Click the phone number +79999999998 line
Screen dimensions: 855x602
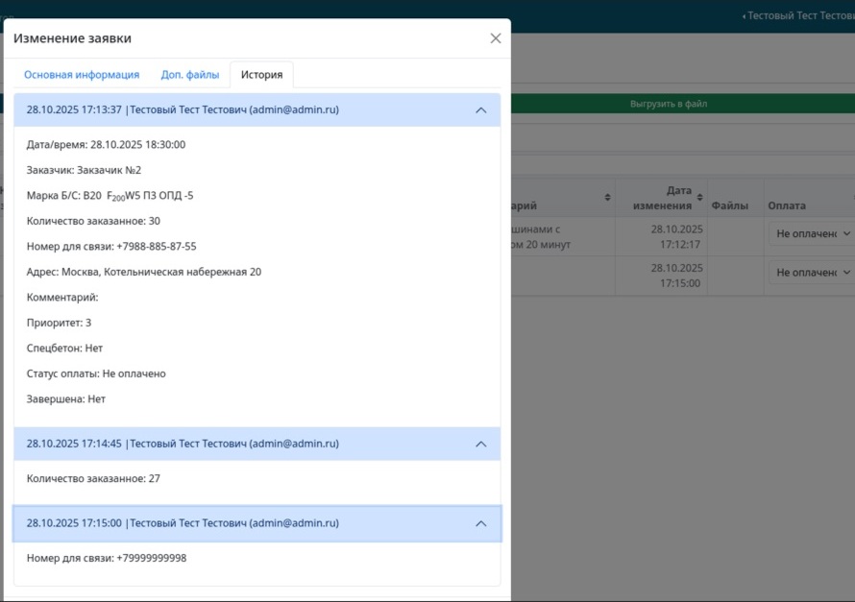[x=107, y=559]
